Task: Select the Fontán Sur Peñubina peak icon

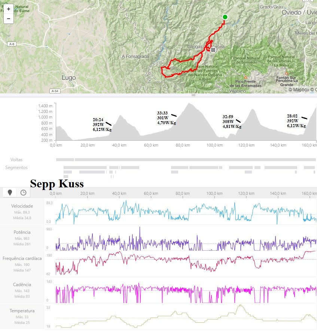Action: [286, 73]
